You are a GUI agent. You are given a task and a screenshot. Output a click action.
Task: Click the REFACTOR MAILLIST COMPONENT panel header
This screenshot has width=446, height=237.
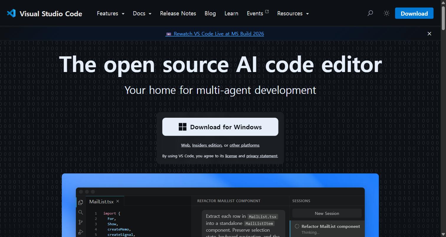pyautogui.click(x=229, y=201)
